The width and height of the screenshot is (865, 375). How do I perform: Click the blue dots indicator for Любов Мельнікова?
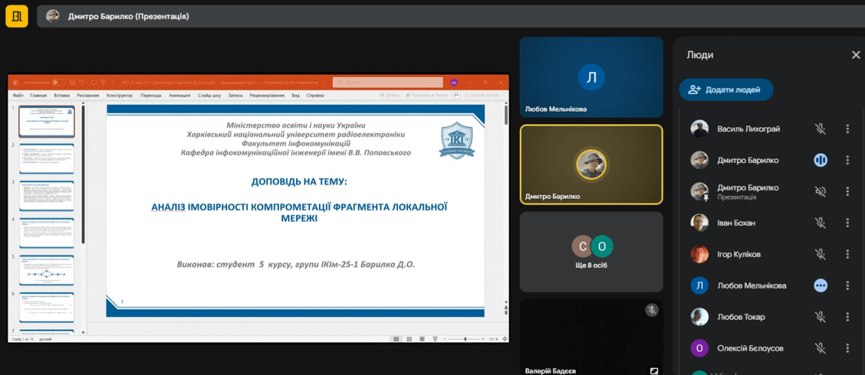[x=820, y=286]
